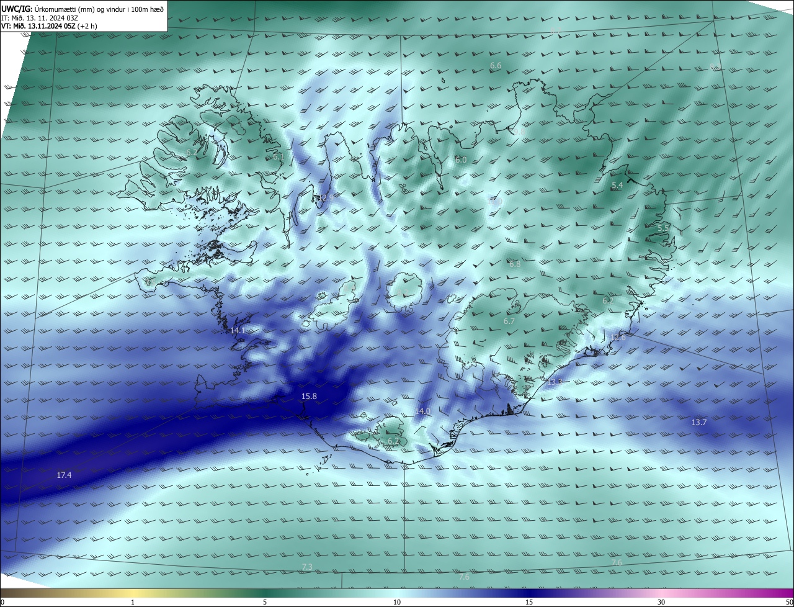Click the 6.7 value label on the map

coord(509,321)
